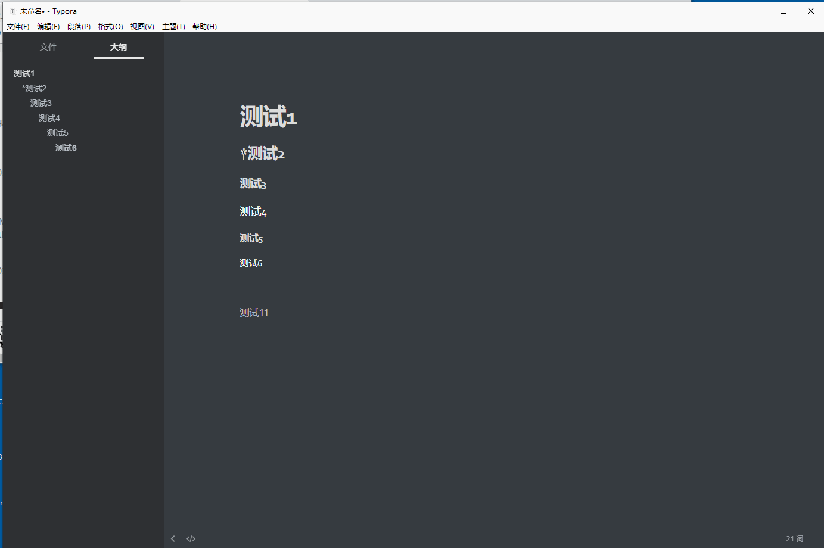Click the Typora app icon in title bar
The image size is (824, 548).
click(x=13, y=11)
